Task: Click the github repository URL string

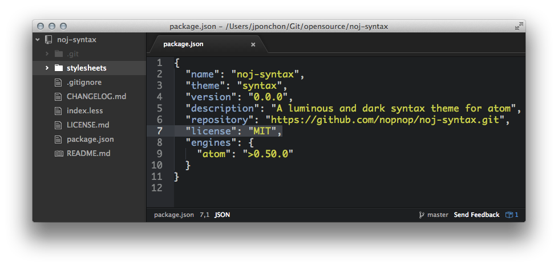Action: [385, 120]
